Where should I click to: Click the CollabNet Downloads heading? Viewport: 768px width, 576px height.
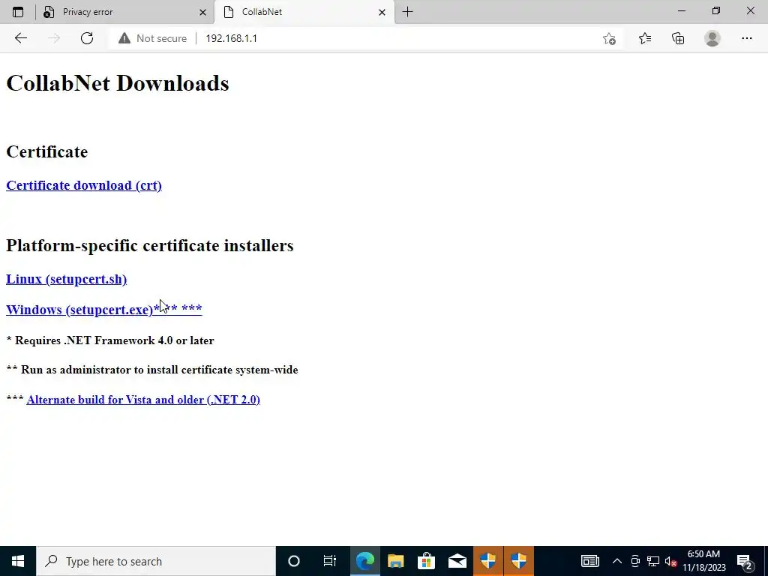(x=118, y=83)
